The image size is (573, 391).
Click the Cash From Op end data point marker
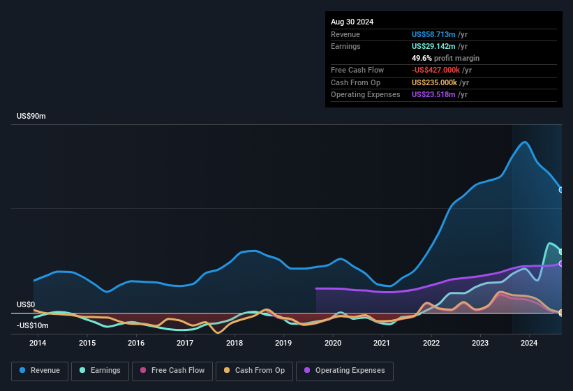point(561,312)
